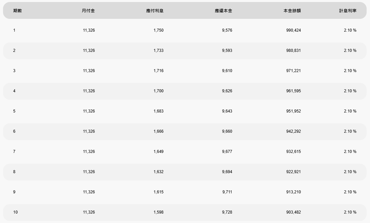370x223 pixels.
Task: Click principal repayment 9,610 in row 3
Action: coord(227,71)
